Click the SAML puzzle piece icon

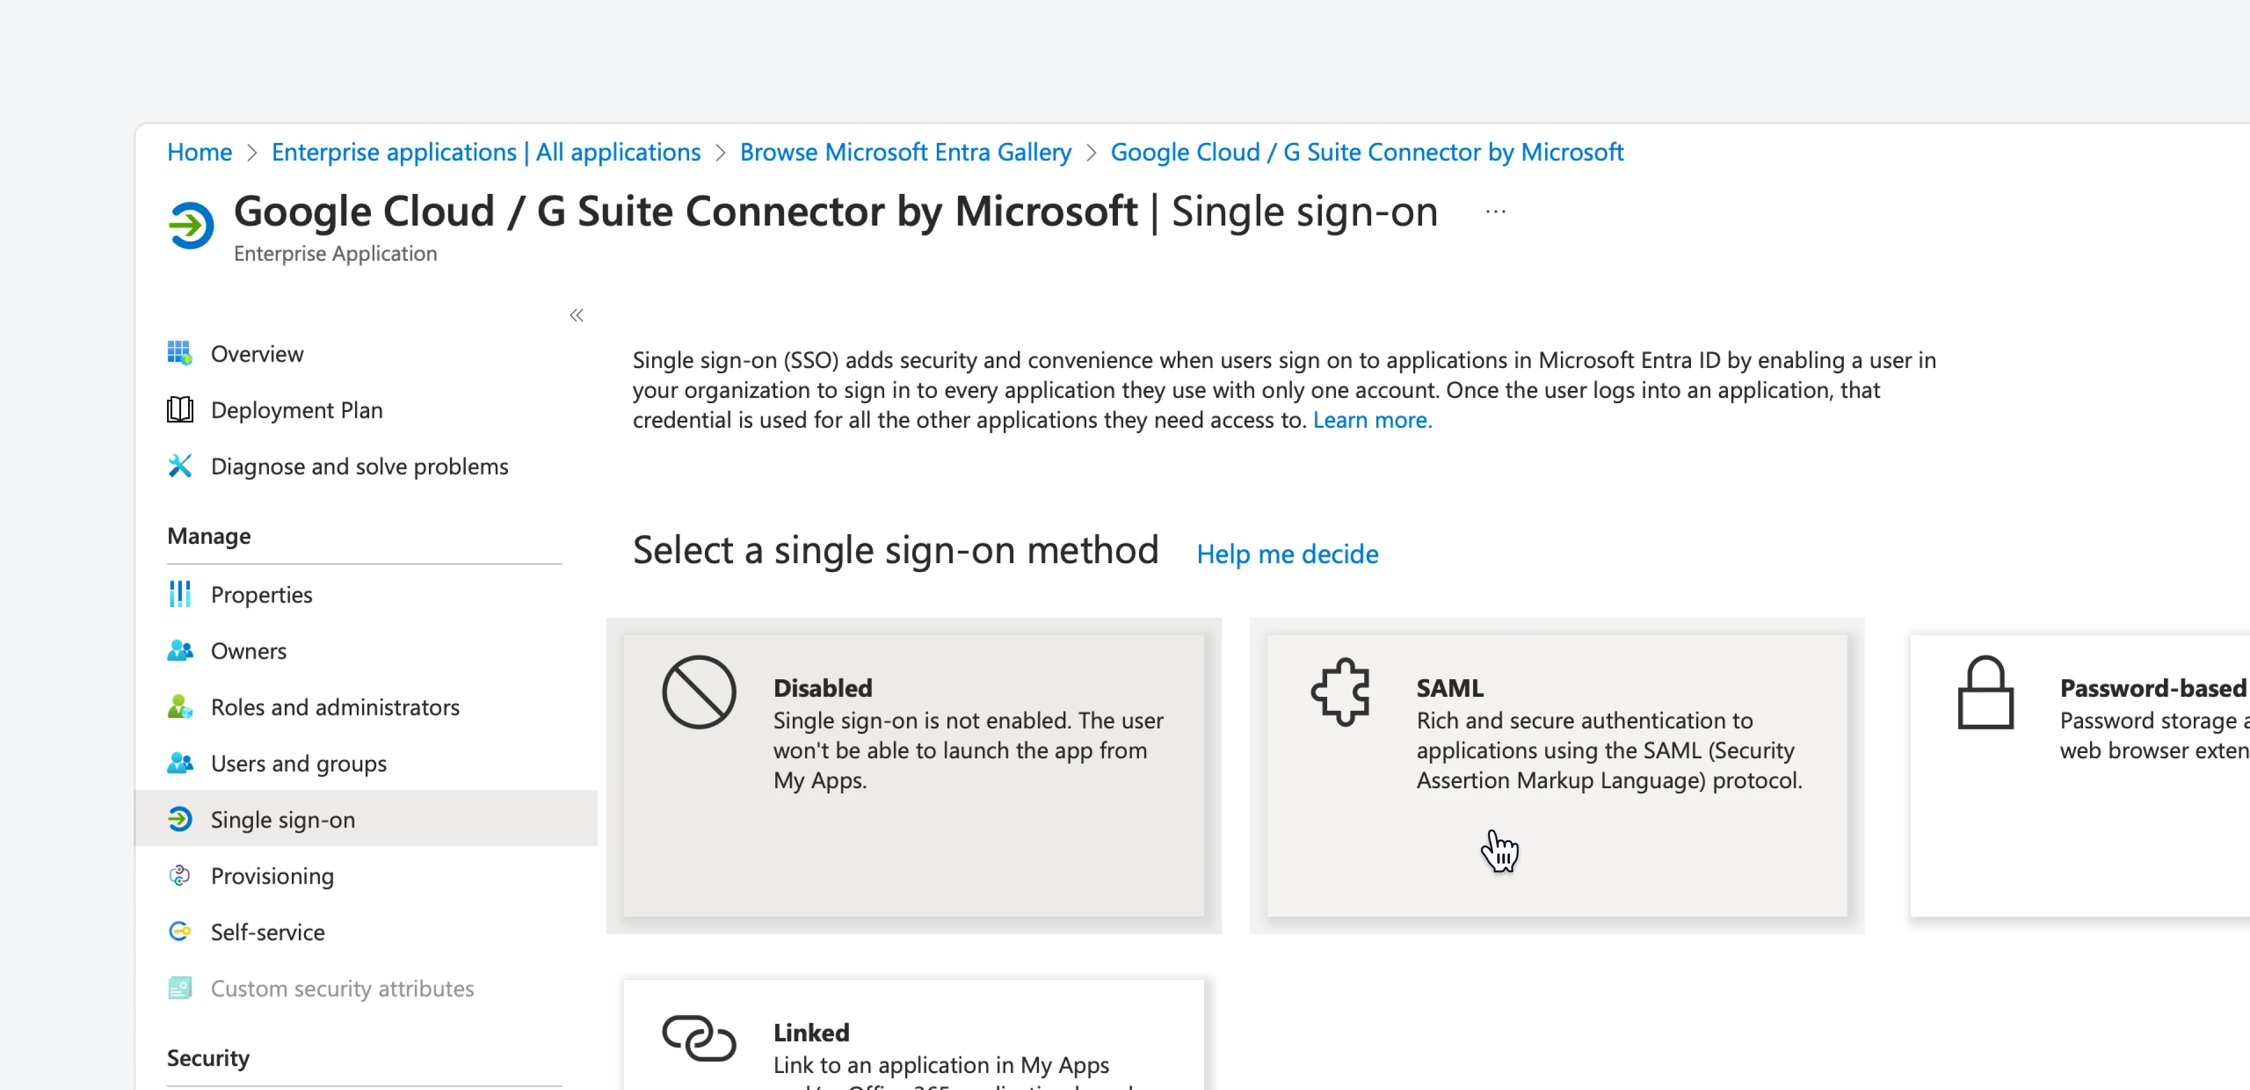click(x=1341, y=692)
